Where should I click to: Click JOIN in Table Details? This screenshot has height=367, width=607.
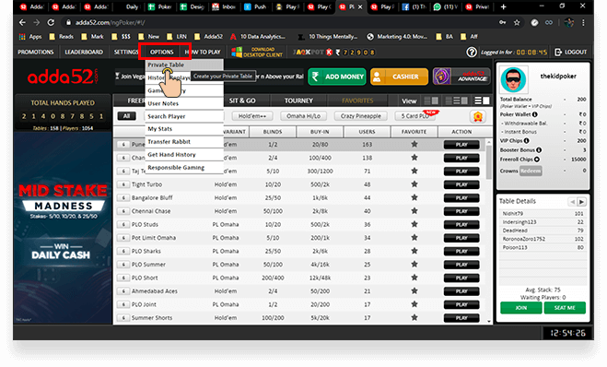click(x=521, y=308)
